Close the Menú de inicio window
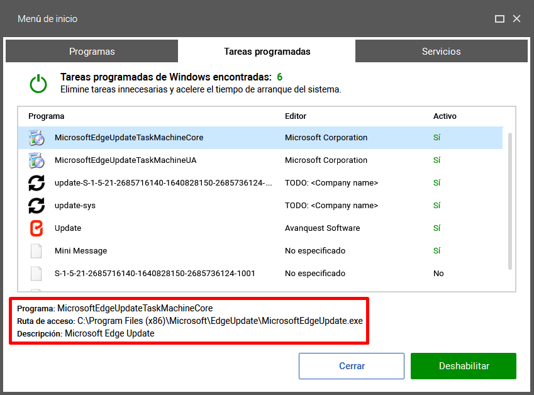Screen dimensions: 534x395 coord(516,19)
